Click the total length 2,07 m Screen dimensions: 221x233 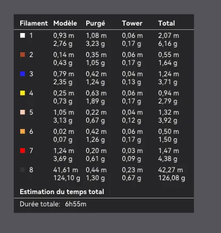click(x=169, y=36)
